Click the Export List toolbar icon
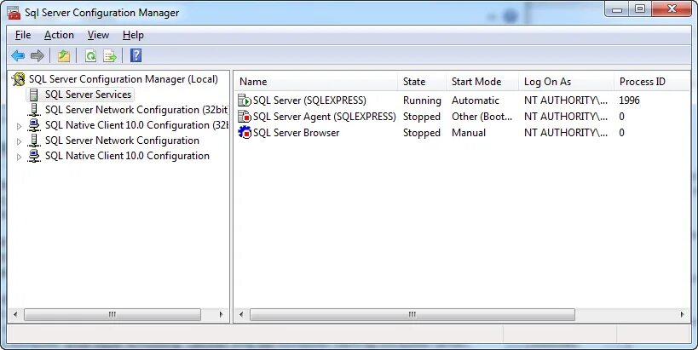The height and width of the screenshot is (350, 698). coord(110,55)
